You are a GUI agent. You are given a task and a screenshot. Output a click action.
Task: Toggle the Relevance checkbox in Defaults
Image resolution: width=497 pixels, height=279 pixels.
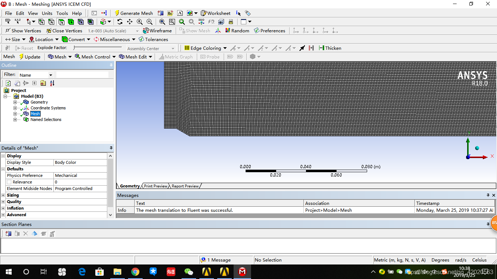tap(9, 182)
